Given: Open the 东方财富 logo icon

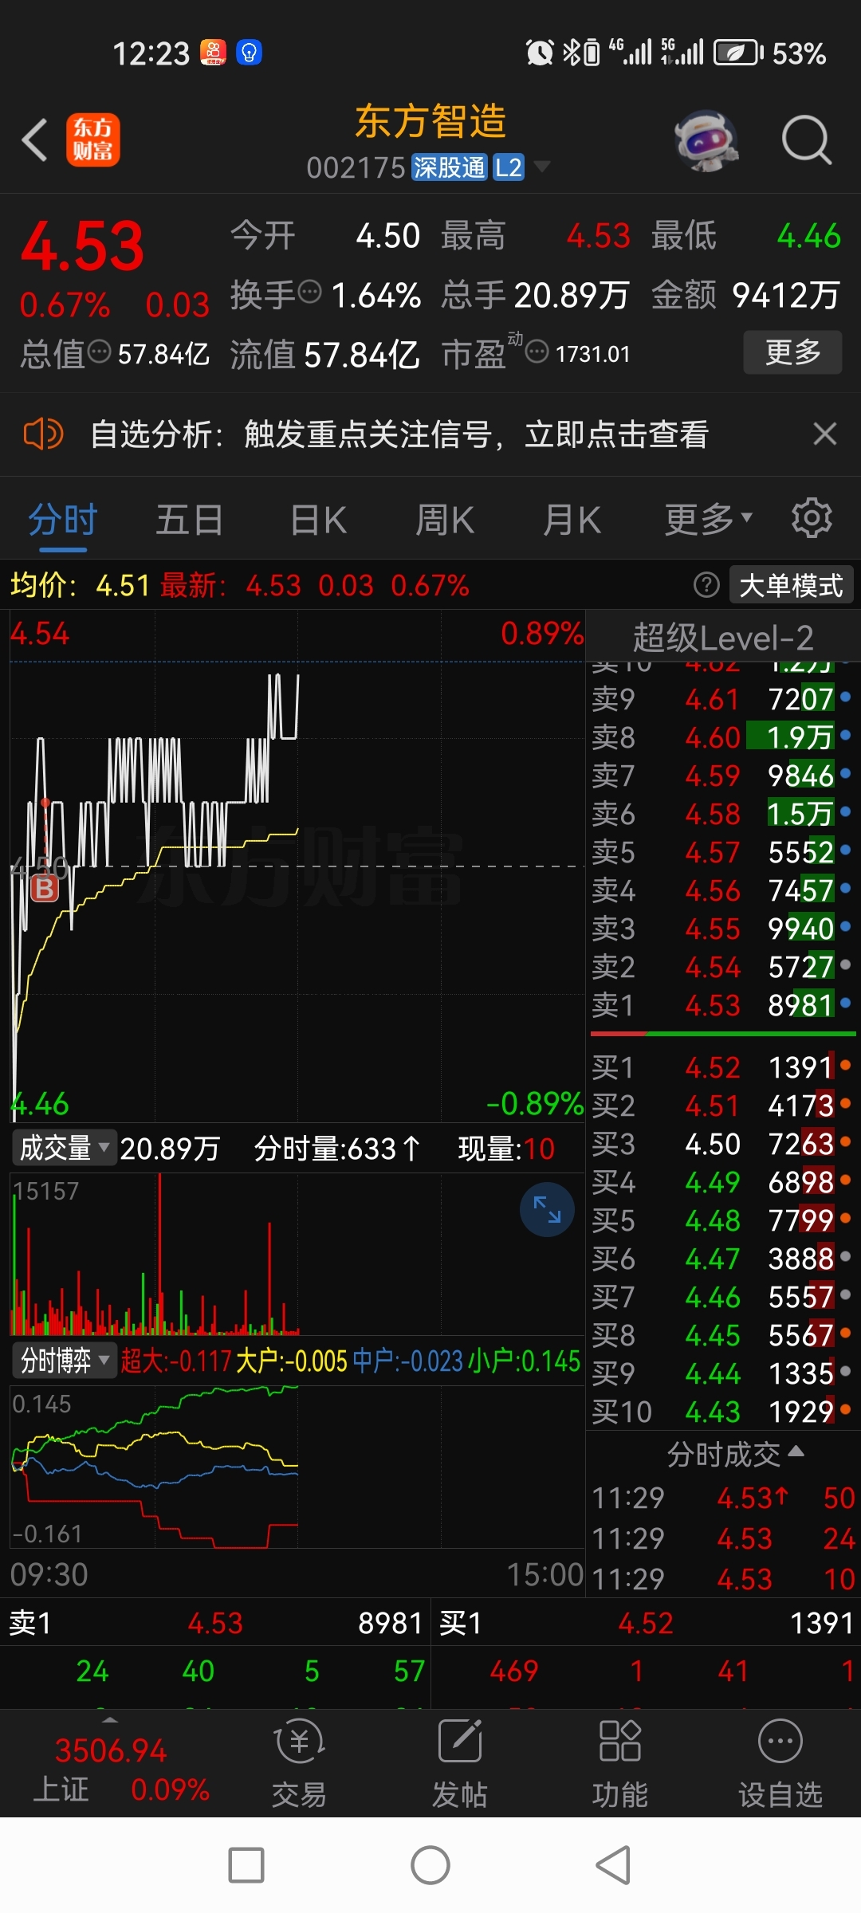Looking at the screenshot, I should 93,139.
